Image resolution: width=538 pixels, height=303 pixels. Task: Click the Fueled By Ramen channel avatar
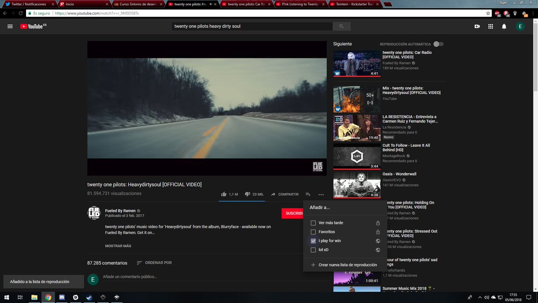[x=94, y=213]
